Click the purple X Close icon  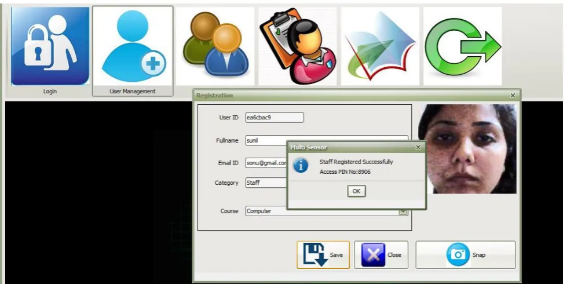pyautogui.click(x=373, y=254)
